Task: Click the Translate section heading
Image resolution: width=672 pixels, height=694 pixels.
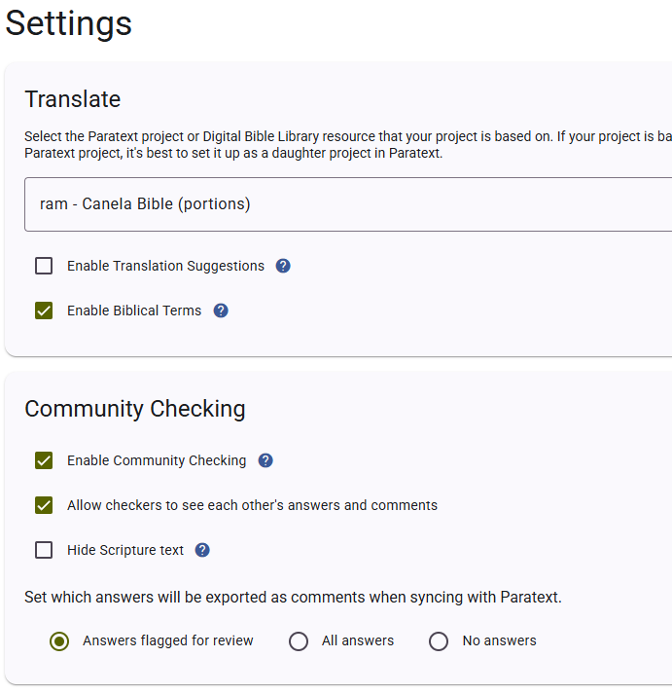Action: (73, 99)
